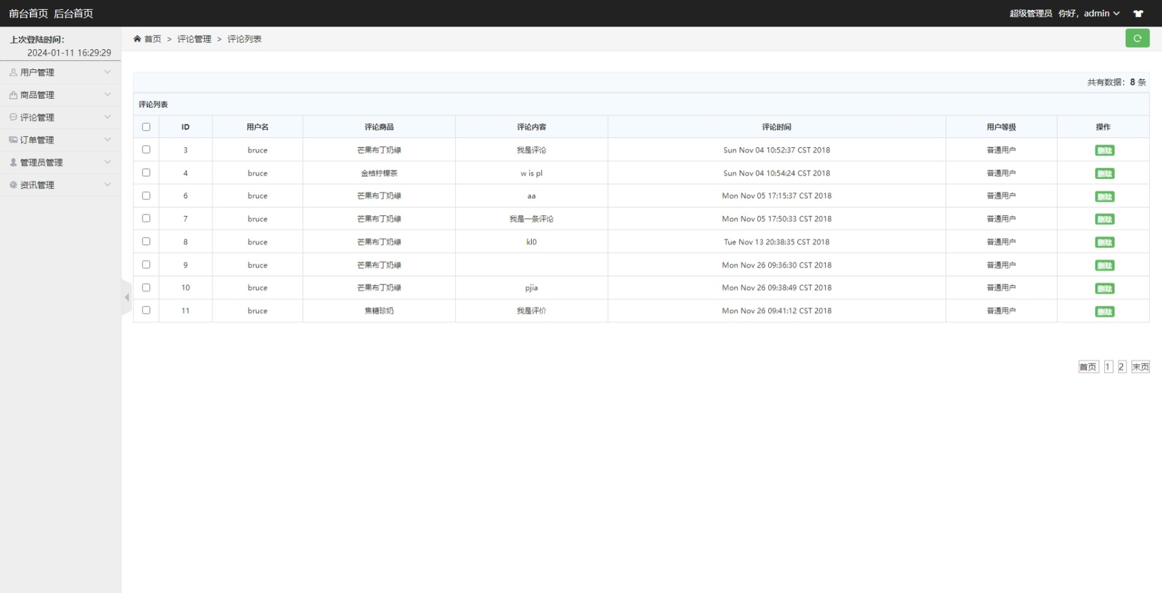Expand the 商品管理 chevron
The width and height of the screenshot is (1162, 593).
tap(108, 95)
